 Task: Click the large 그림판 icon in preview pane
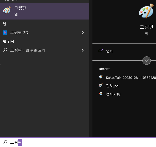point(146,11)
